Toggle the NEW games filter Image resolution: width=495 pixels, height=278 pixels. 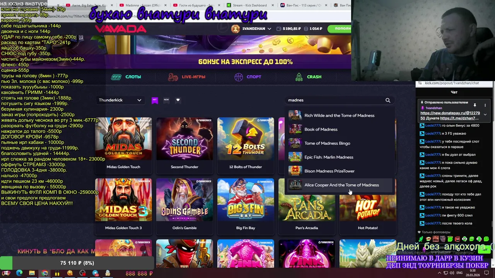coord(166,100)
